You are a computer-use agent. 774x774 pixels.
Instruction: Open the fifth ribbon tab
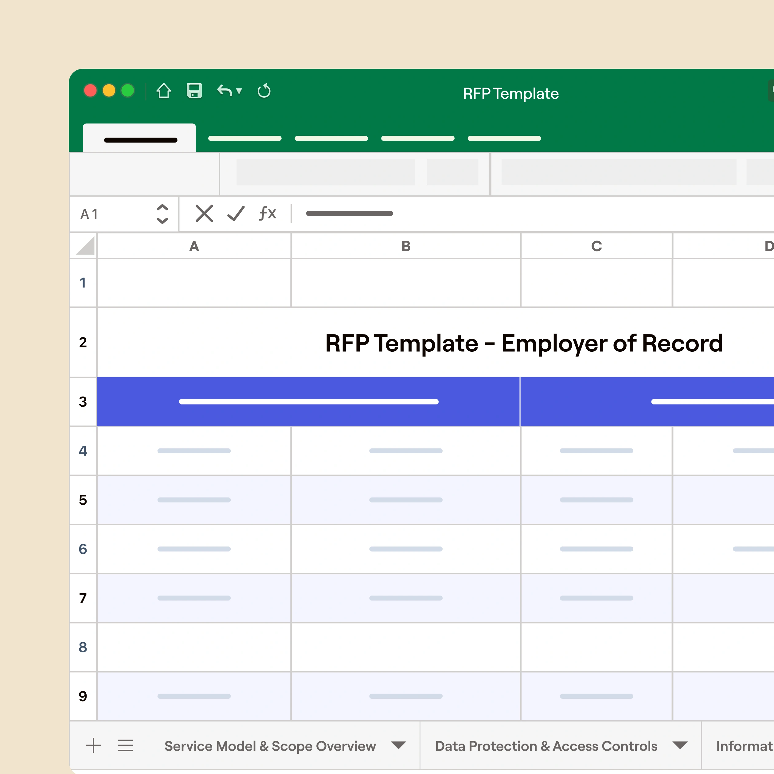[504, 138]
